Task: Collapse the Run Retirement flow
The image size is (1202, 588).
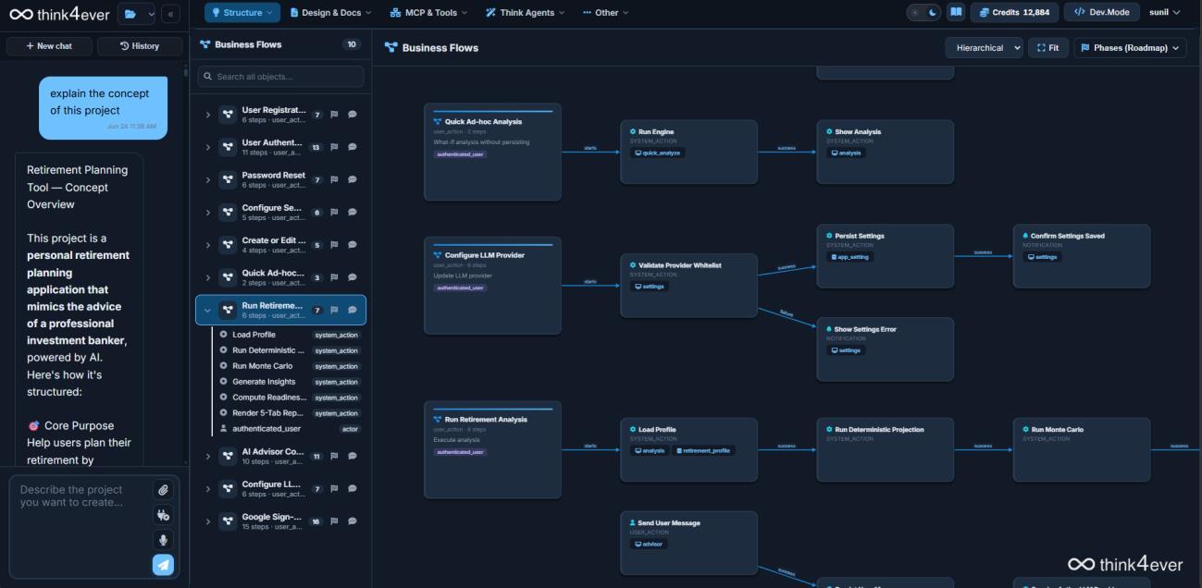Action: (208, 310)
